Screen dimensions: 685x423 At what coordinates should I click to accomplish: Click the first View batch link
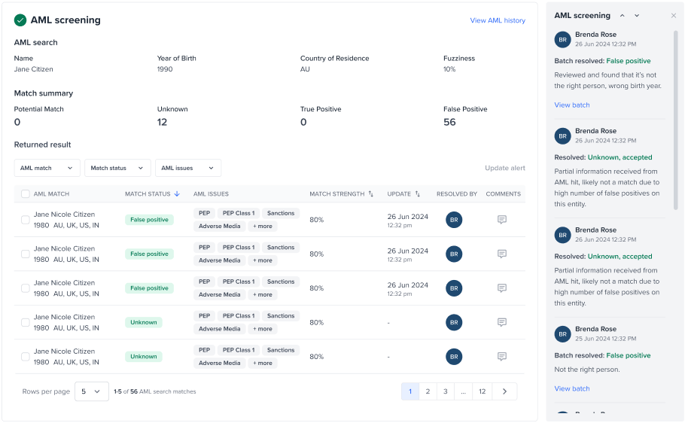pyautogui.click(x=572, y=105)
